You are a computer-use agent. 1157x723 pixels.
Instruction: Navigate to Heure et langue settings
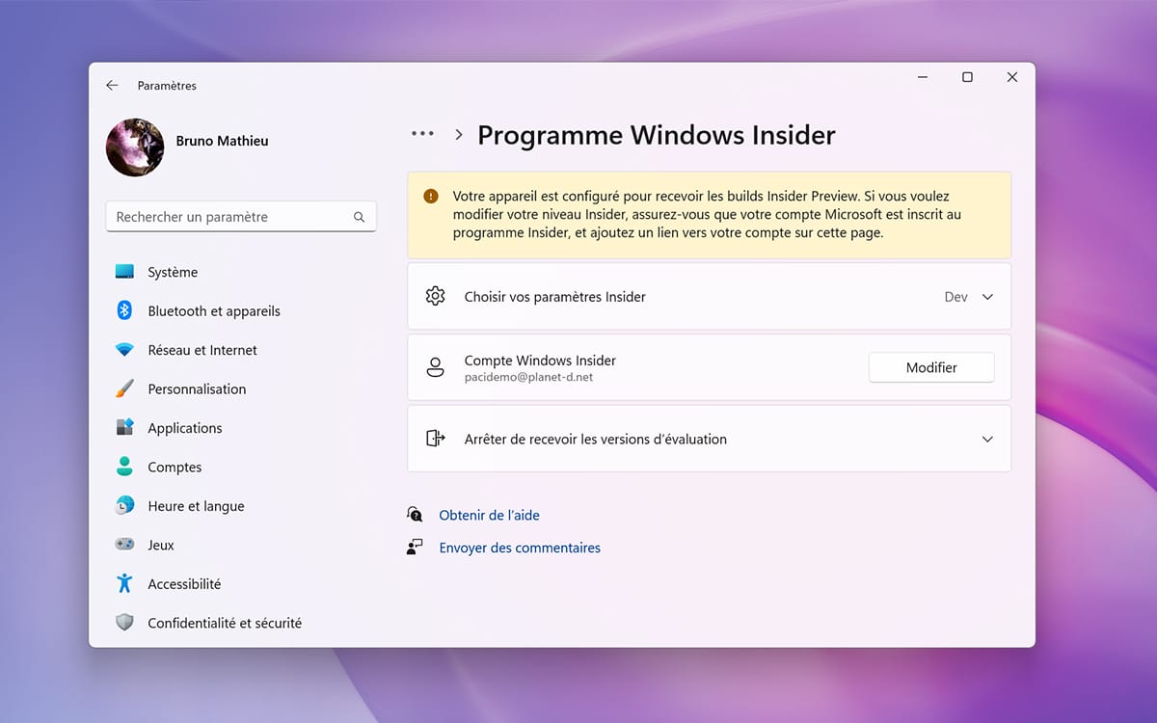point(124,505)
